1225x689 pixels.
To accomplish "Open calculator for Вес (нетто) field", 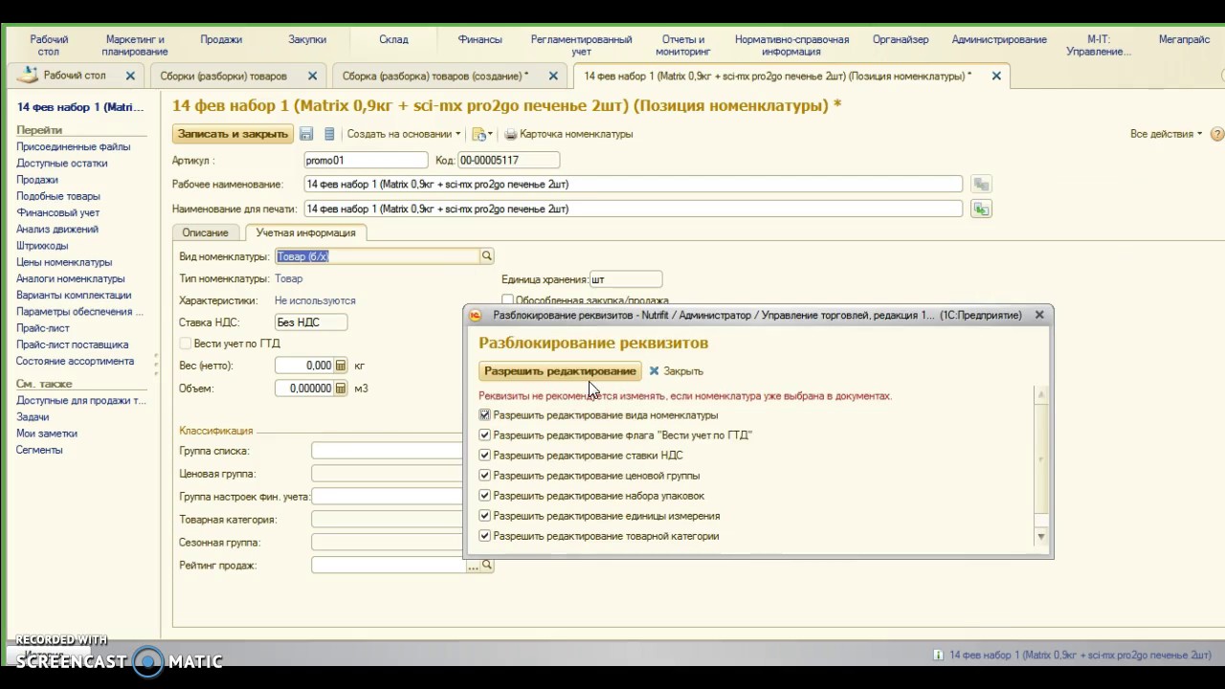I will point(340,366).
